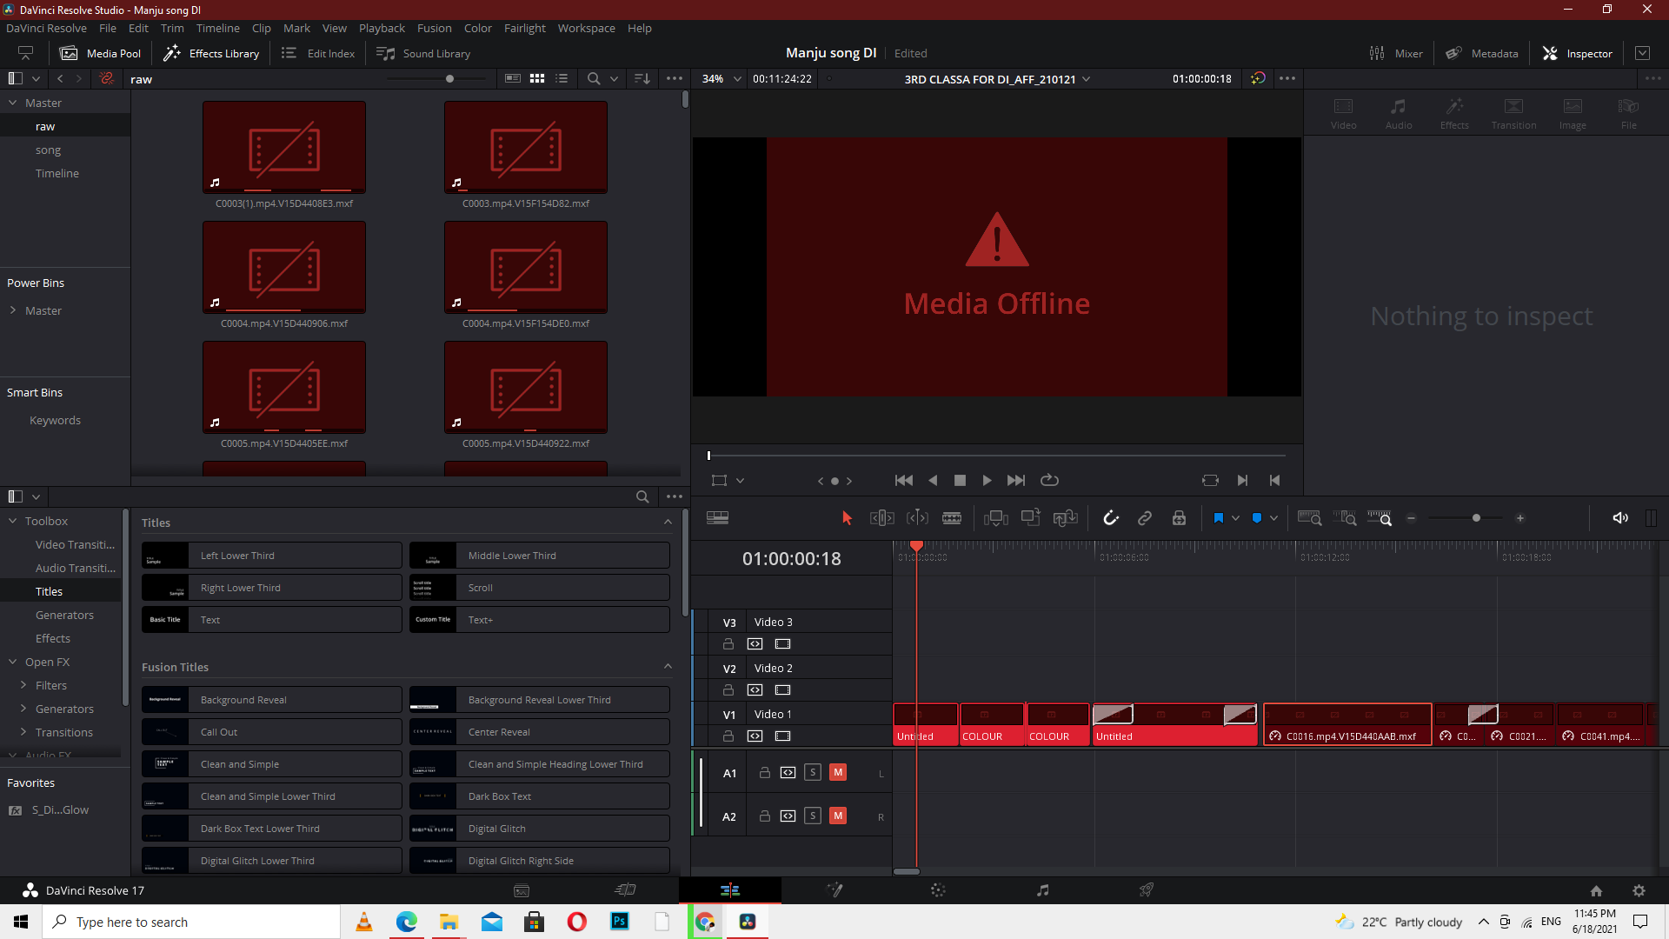
Task: Collapse the Master bin tree
Action: click(x=13, y=103)
